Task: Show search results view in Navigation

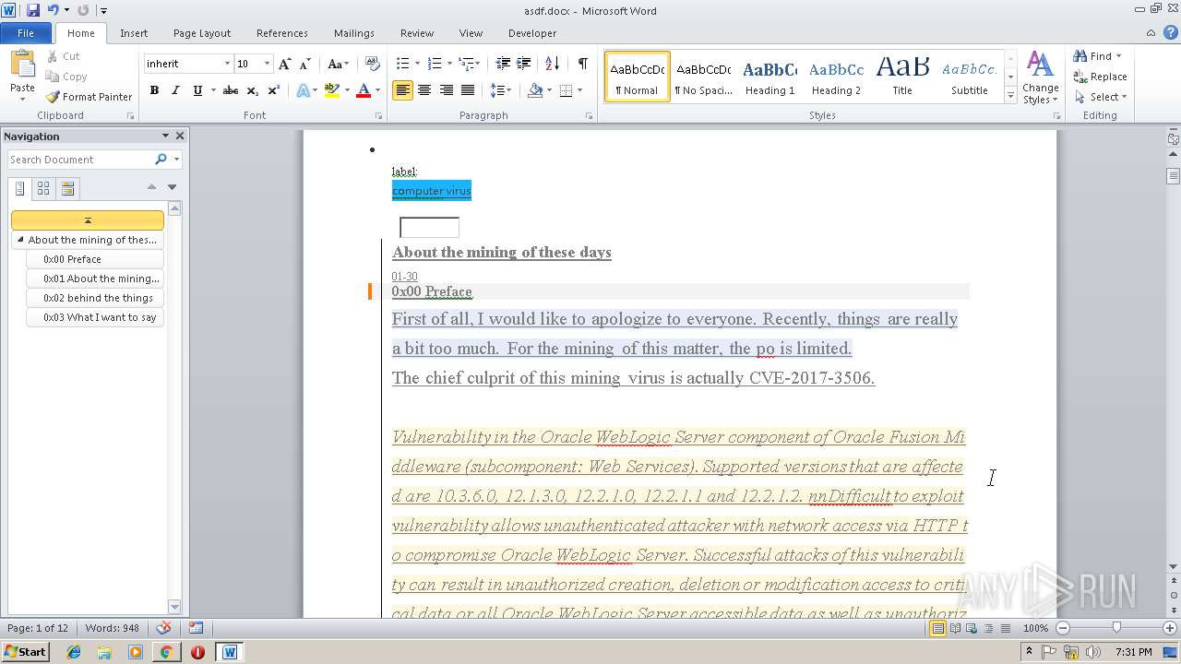Action: pos(67,188)
